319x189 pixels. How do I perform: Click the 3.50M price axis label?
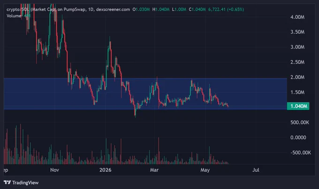pos(297,32)
